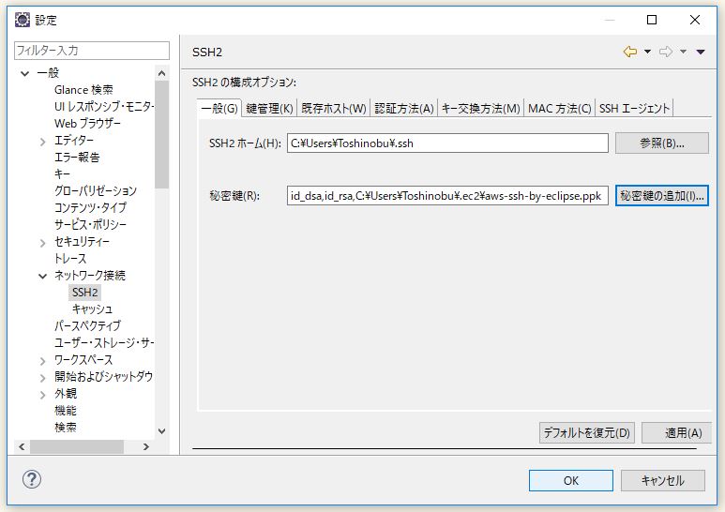This screenshot has width=725, height=512.
Task: Click the Eclipse icon in the title bar
Action: [23, 20]
